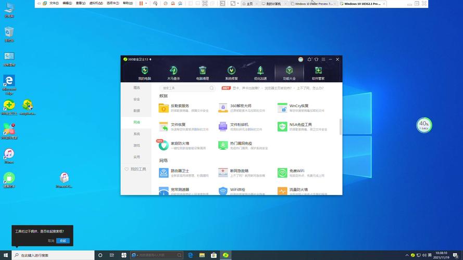This screenshot has width=463, height=260.
Task: Open Windows notification center icon
Action: (x=456, y=255)
